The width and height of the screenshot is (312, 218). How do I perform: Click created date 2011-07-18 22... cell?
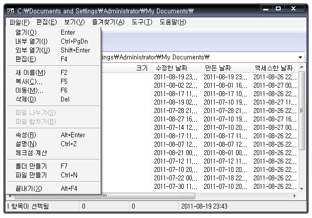coord(225,178)
